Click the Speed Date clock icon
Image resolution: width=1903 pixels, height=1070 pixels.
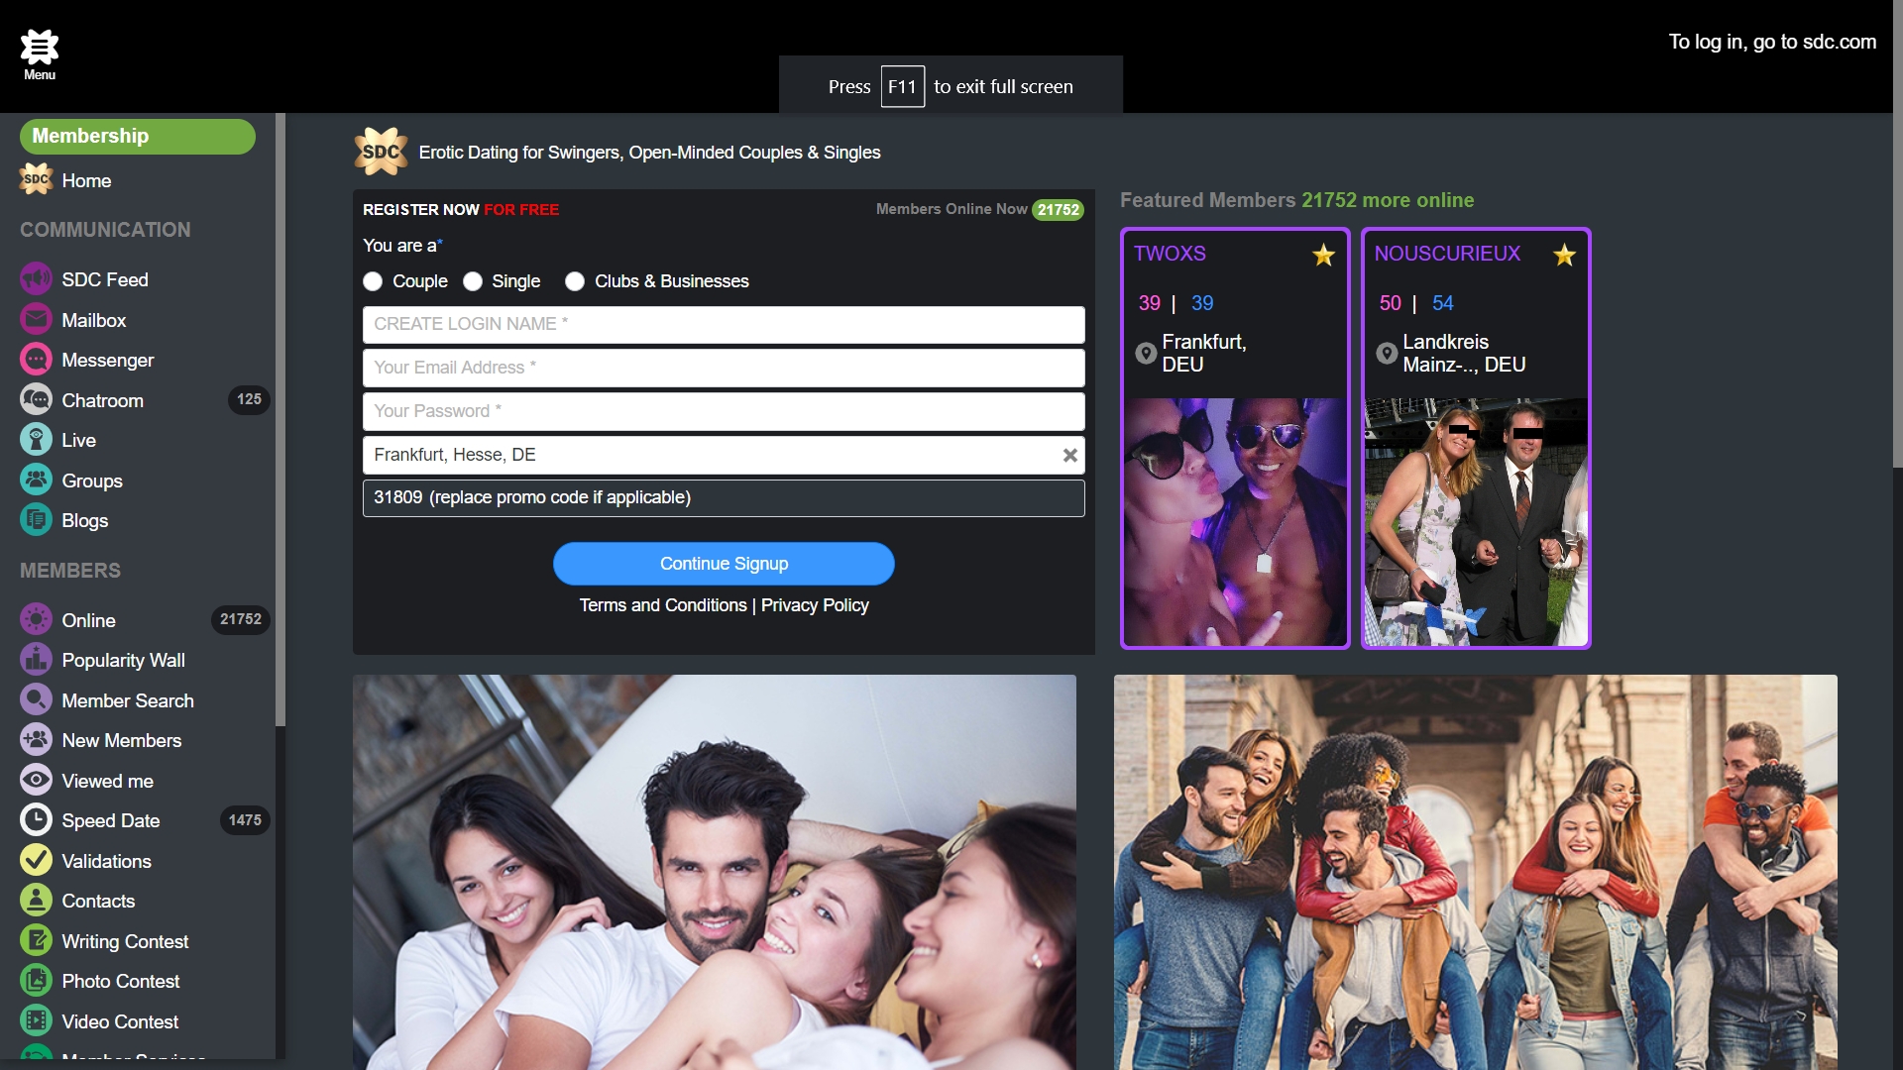pyautogui.click(x=37, y=820)
